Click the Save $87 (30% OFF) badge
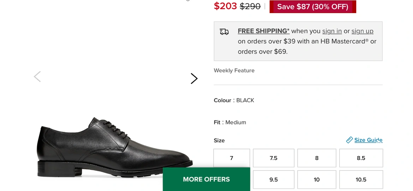The image size is (413, 191). pyautogui.click(x=313, y=7)
